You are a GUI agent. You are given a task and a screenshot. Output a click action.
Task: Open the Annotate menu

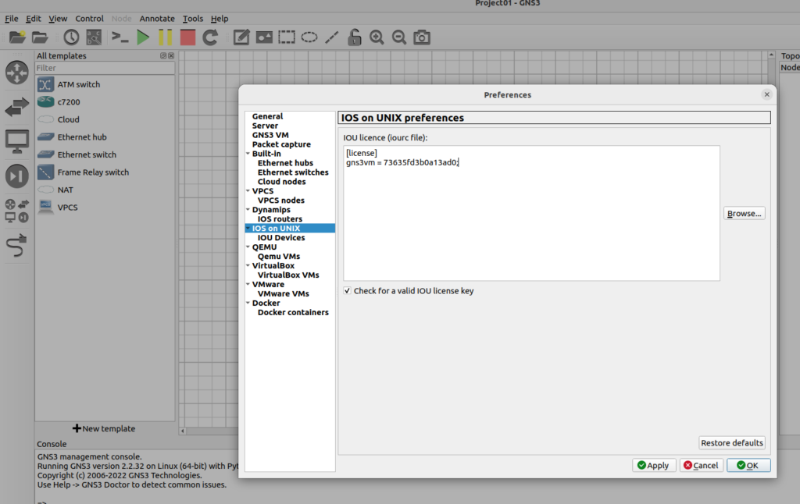point(157,19)
